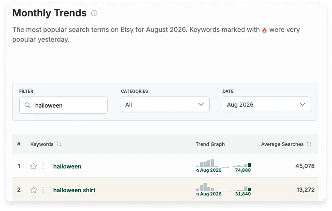
Task: Click the 13,272 average searches value
Action: [x=305, y=190]
